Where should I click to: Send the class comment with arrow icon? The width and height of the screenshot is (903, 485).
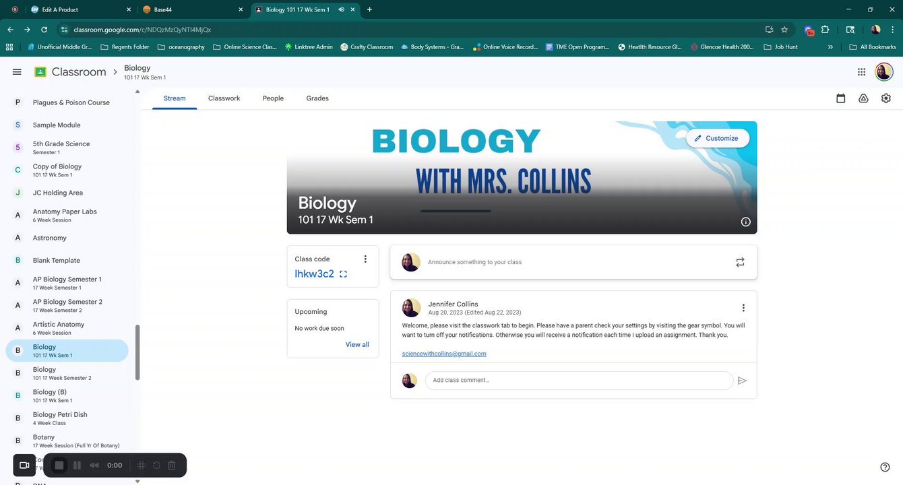pos(742,381)
